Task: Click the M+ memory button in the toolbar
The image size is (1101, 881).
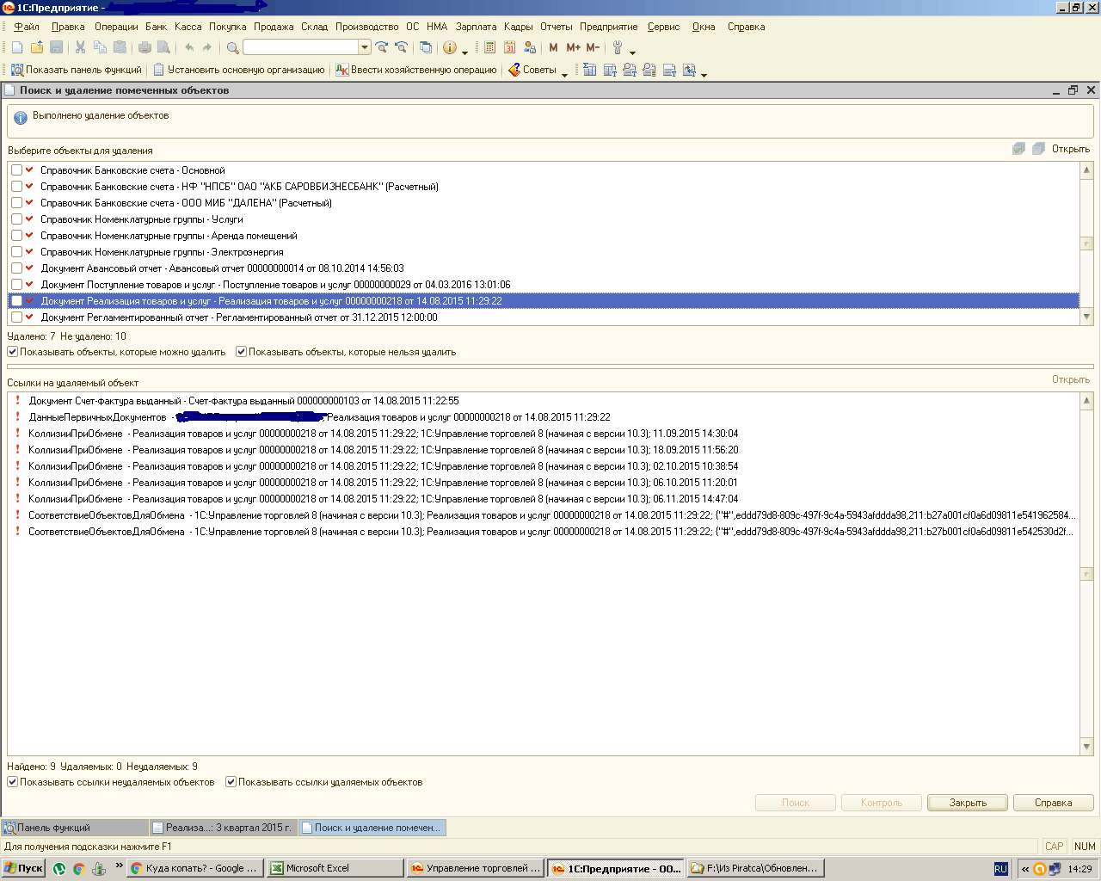Action: click(573, 47)
